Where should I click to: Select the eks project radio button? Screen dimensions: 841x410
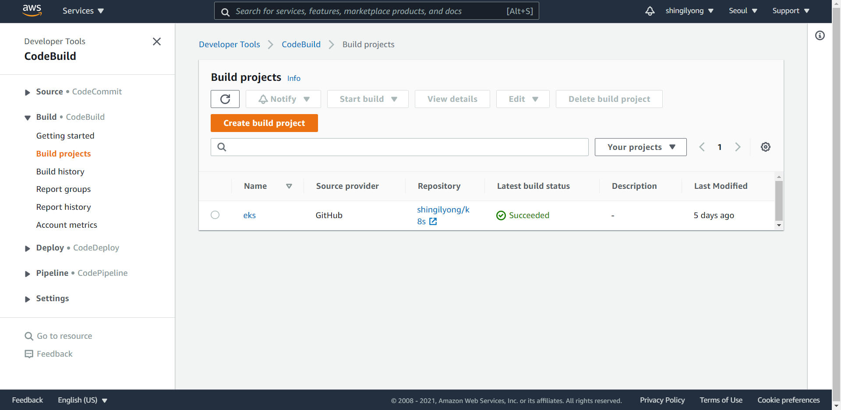pyautogui.click(x=215, y=215)
